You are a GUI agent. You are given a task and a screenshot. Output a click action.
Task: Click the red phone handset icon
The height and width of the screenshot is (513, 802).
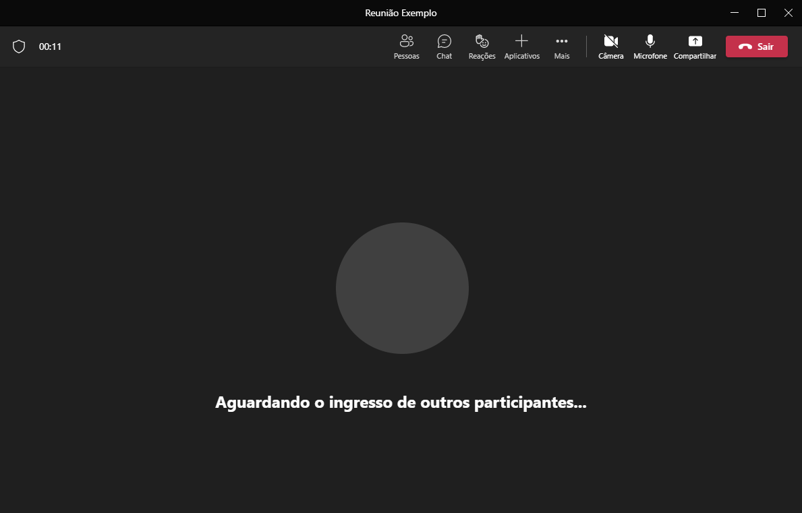coord(745,47)
